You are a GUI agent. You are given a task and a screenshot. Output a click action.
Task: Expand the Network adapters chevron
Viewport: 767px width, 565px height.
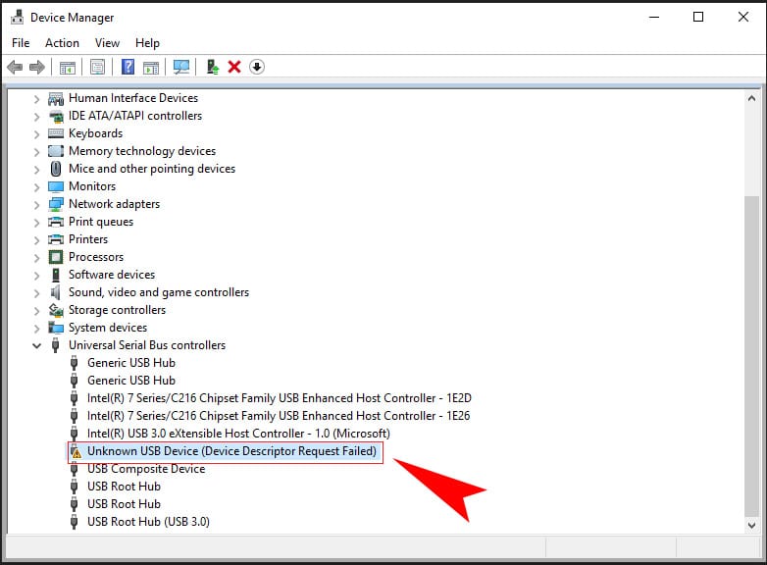point(36,205)
